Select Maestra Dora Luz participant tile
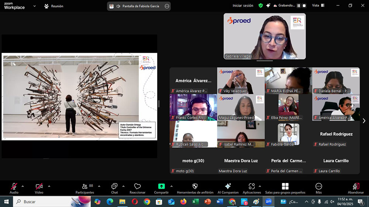 [x=241, y=161]
